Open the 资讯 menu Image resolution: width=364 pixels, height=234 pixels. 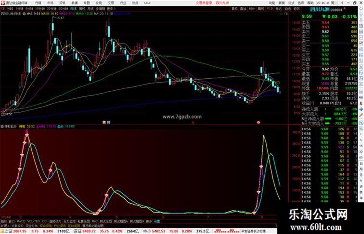pyautogui.click(x=62, y=3)
